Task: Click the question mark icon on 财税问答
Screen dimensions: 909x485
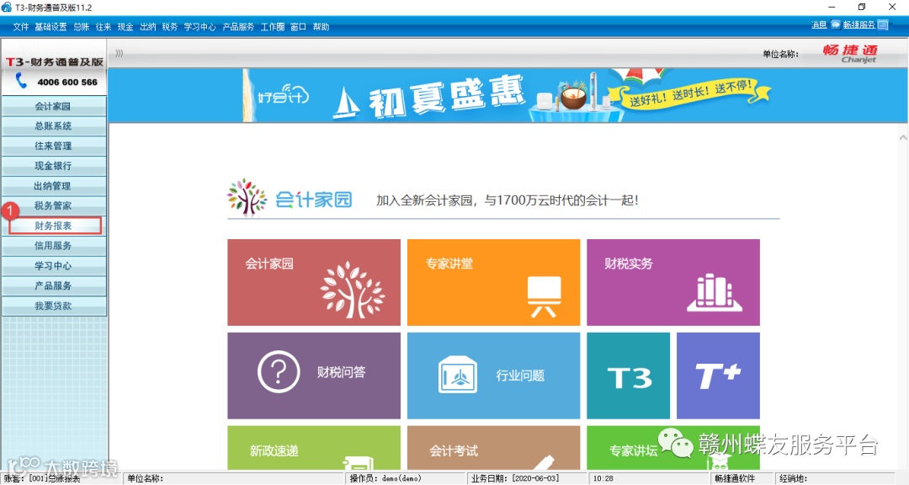Action: click(279, 372)
